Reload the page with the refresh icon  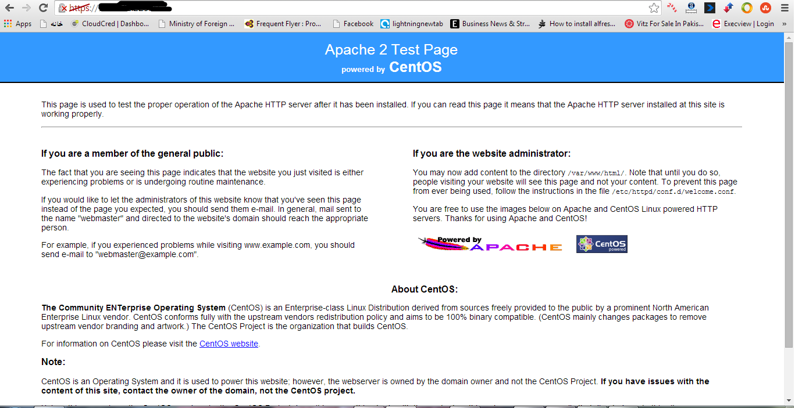click(x=43, y=8)
